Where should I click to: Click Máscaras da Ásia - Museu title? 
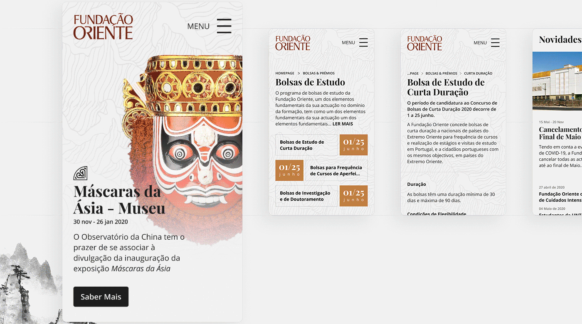pos(119,199)
